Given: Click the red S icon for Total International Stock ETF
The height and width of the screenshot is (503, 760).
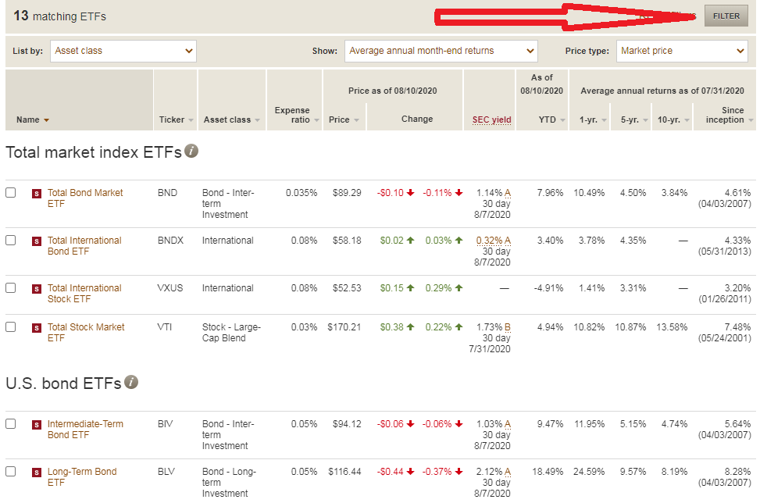Looking at the screenshot, I should tap(37, 289).
